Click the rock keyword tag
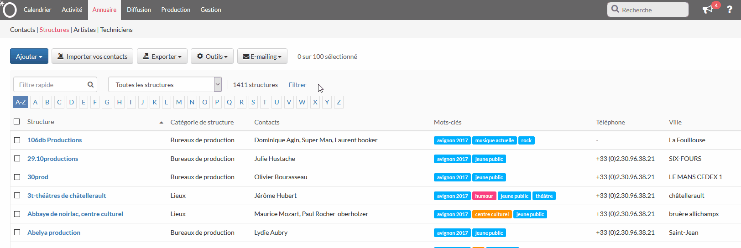 coord(526,140)
